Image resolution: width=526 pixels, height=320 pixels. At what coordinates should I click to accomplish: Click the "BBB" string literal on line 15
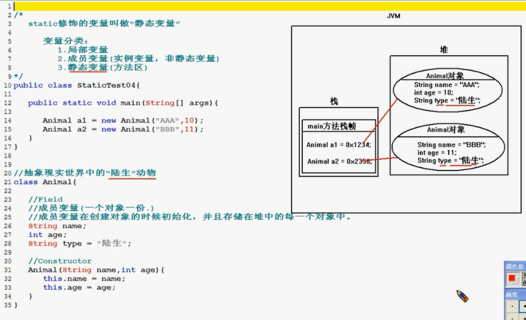[169, 129]
